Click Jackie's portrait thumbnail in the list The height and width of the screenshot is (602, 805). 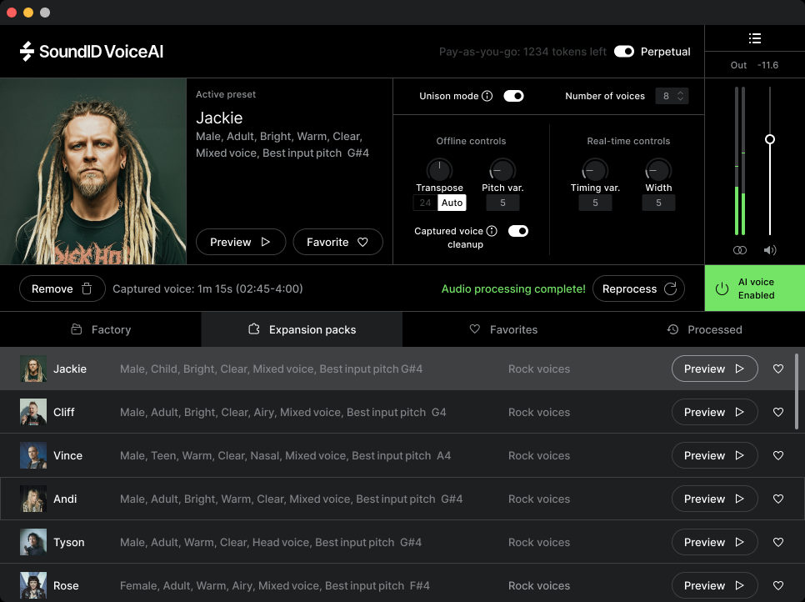point(32,368)
